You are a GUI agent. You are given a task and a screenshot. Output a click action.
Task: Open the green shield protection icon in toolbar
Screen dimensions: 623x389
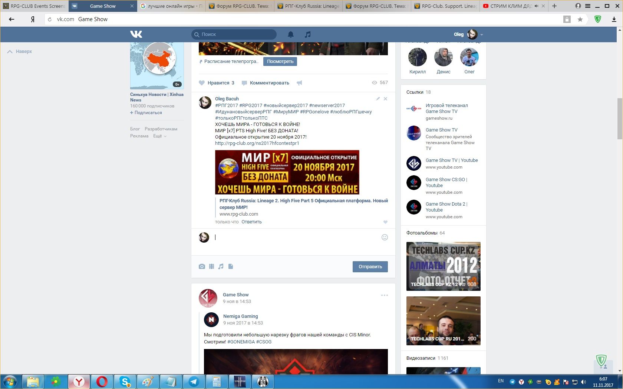pyautogui.click(x=598, y=19)
